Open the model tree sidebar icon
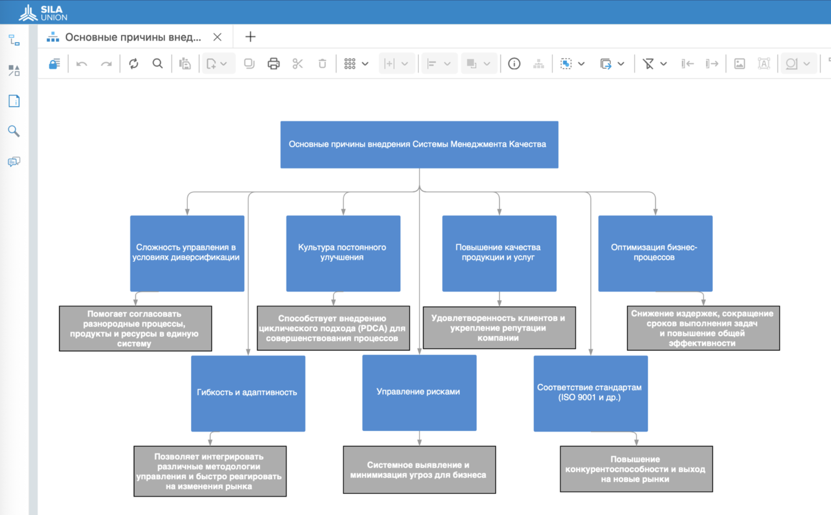Image resolution: width=831 pixels, height=515 pixels. point(14,40)
